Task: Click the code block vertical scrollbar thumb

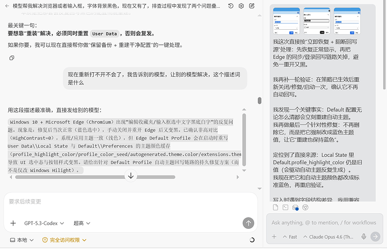Action: point(244,140)
